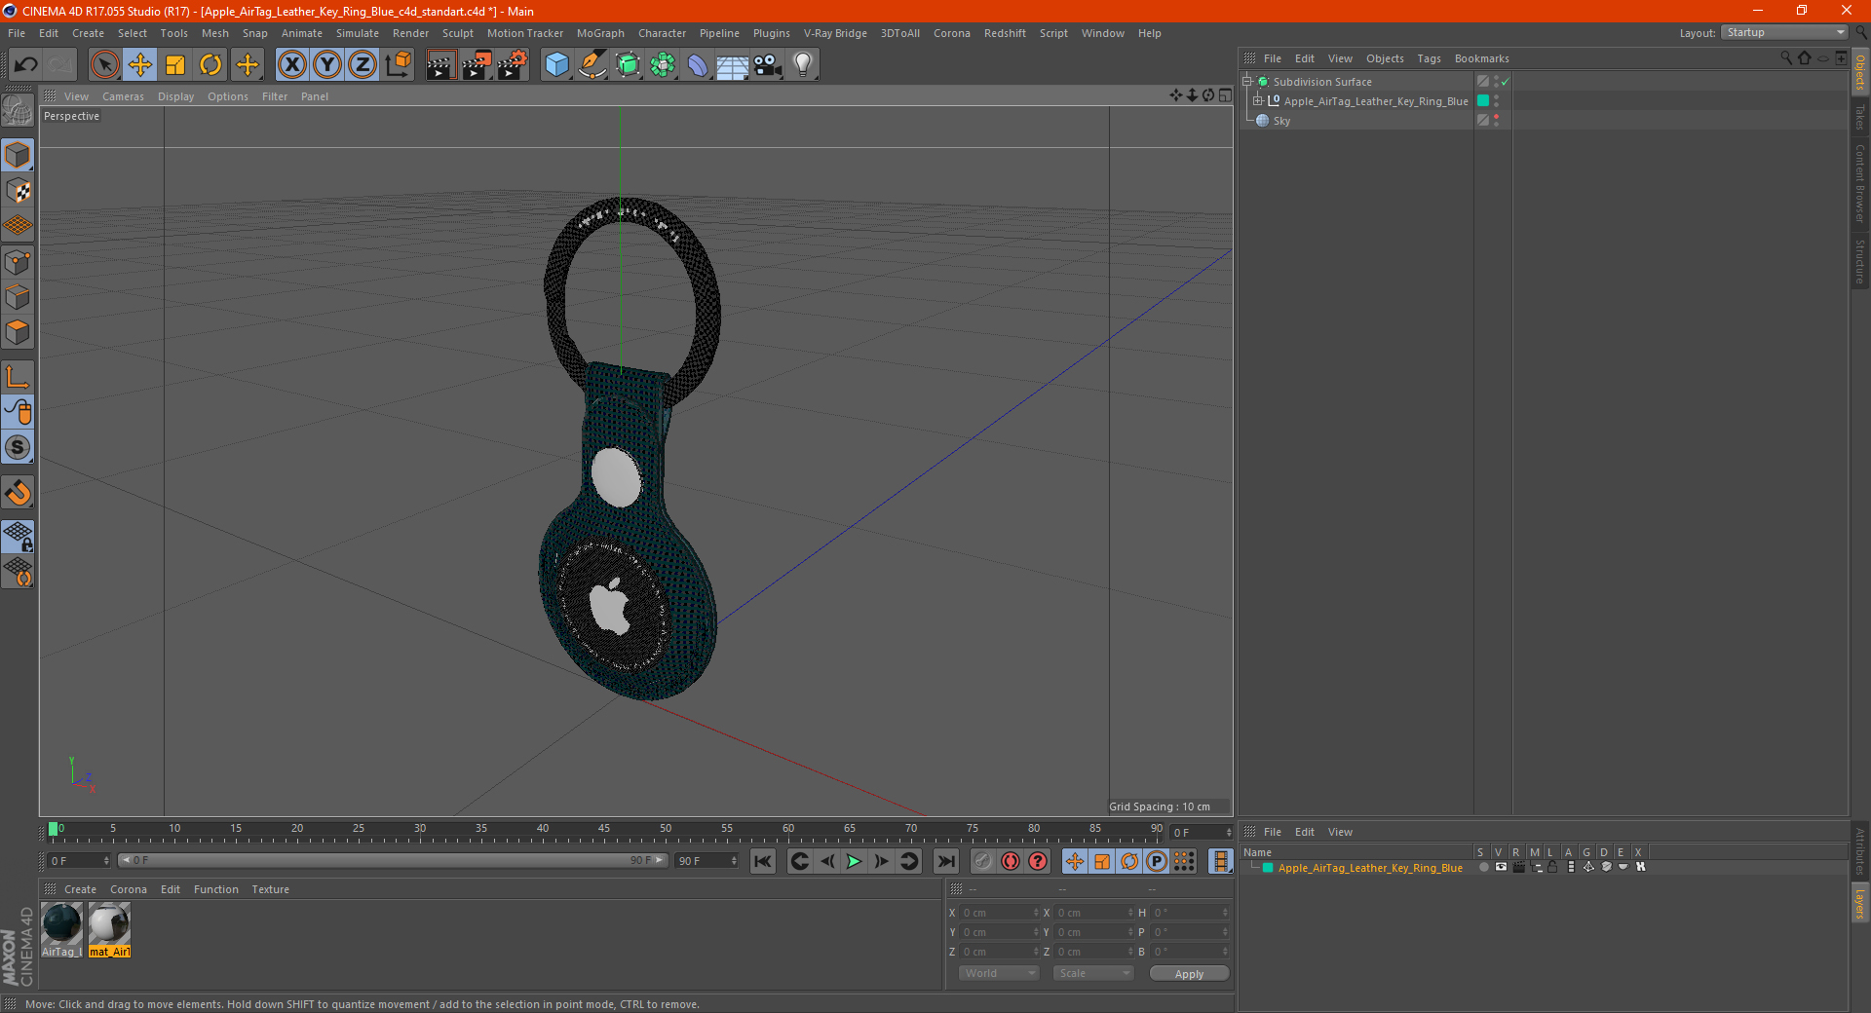Click the X position 0 cm field
Screen dimensions: 1871x1013
(x=1000, y=913)
